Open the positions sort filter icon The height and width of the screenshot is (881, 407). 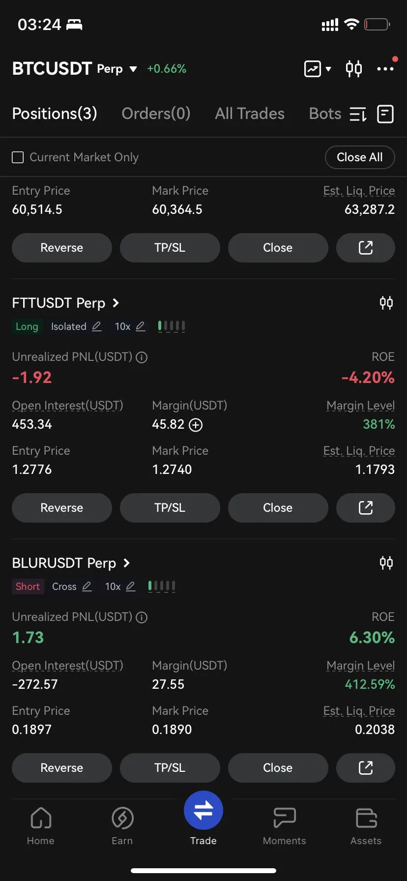[x=358, y=115]
